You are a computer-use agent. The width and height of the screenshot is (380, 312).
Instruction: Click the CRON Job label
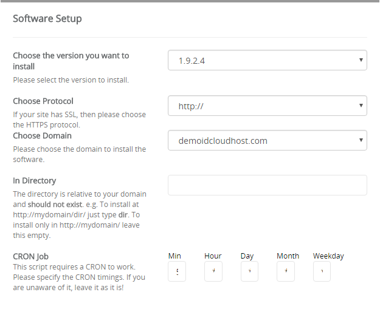pos(32,257)
